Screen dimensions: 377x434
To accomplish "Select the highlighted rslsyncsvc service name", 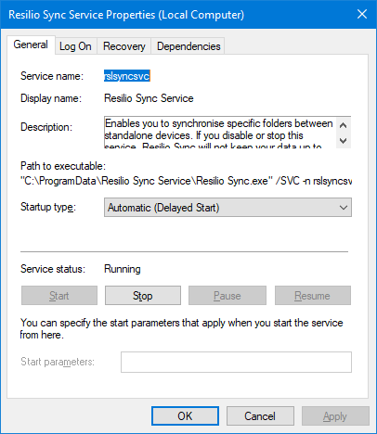I will pos(127,76).
